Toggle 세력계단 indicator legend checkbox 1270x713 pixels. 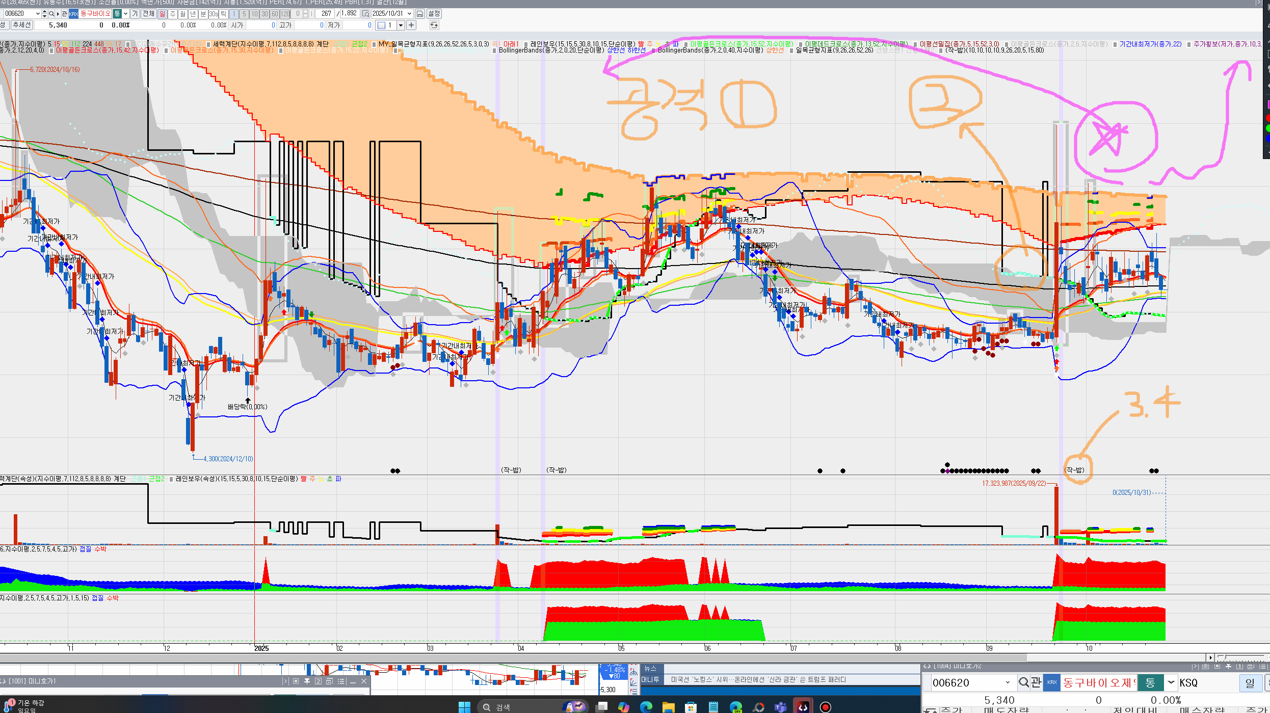point(208,44)
